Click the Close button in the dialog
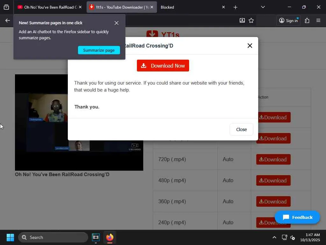Viewport: 326px width, 245px height. pos(241,130)
